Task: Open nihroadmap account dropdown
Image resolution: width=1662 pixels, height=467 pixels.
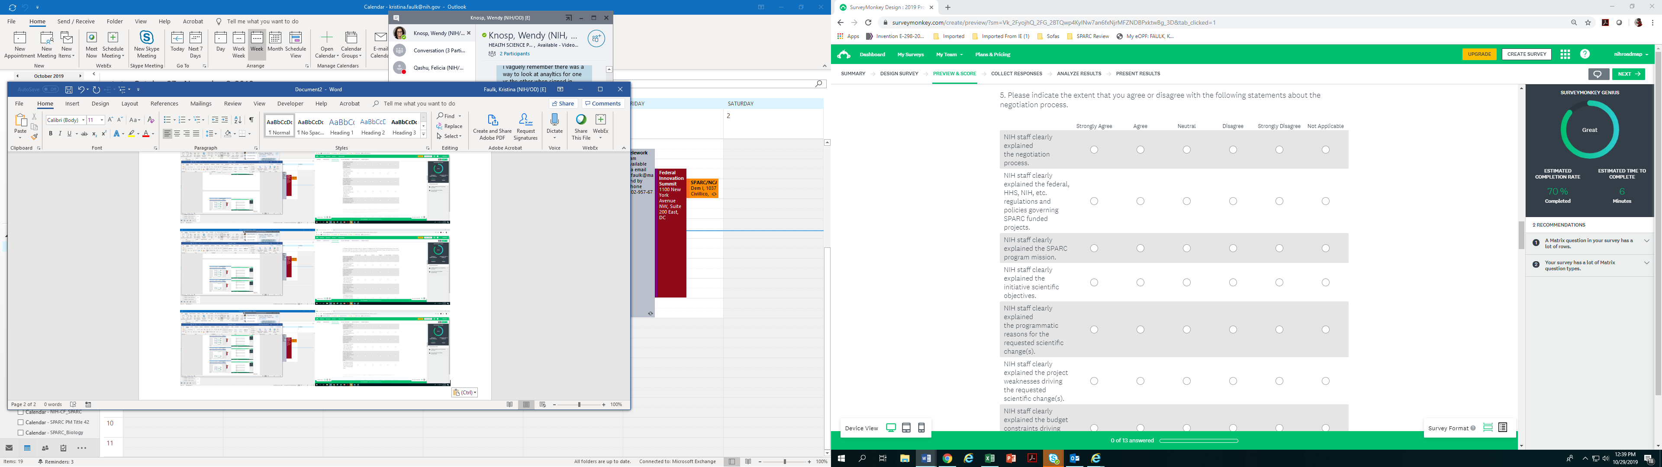Action: (x=1630, y=54)
